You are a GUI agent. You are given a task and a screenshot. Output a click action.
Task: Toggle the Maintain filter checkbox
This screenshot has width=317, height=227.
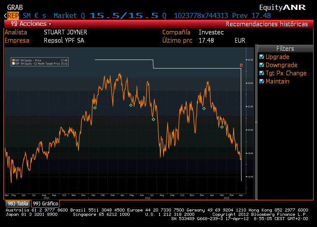coord(262,81)
